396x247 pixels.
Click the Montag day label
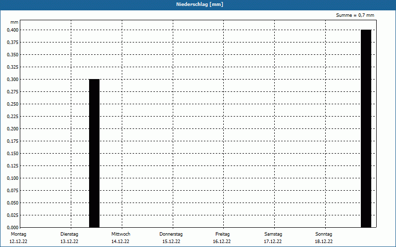18,234
